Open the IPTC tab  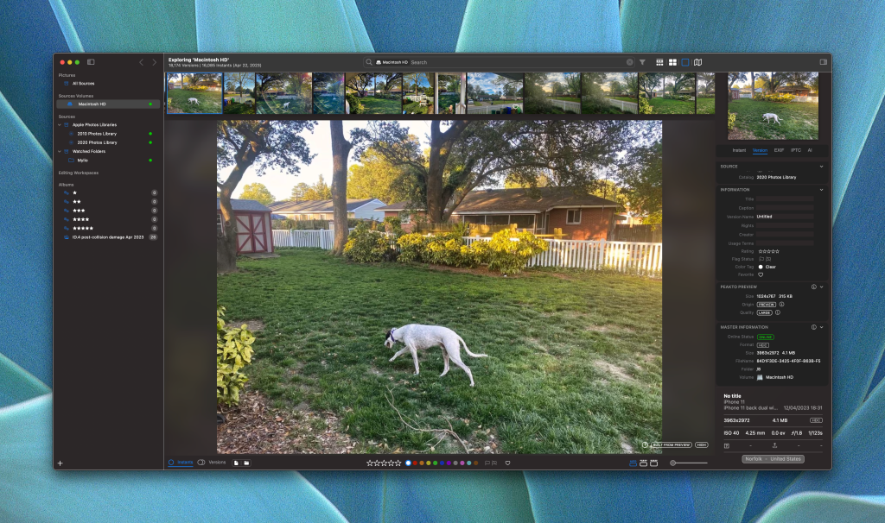(x=795, y=150)
